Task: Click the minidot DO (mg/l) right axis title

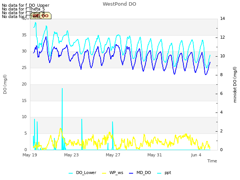Action: pyautogui.click(x=235, y=85)
